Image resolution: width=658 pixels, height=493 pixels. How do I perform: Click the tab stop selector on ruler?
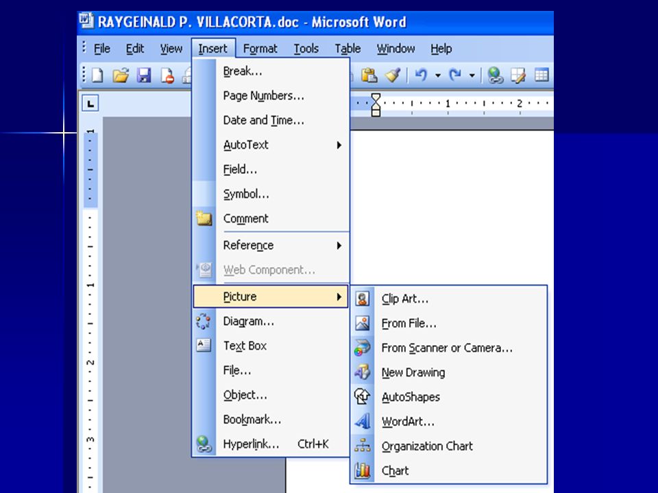pyautogui.click(x=90, y=103)
